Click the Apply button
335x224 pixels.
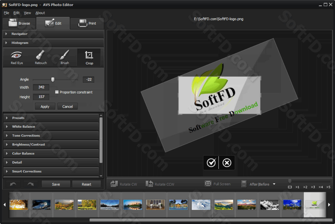tap(45, 106)
